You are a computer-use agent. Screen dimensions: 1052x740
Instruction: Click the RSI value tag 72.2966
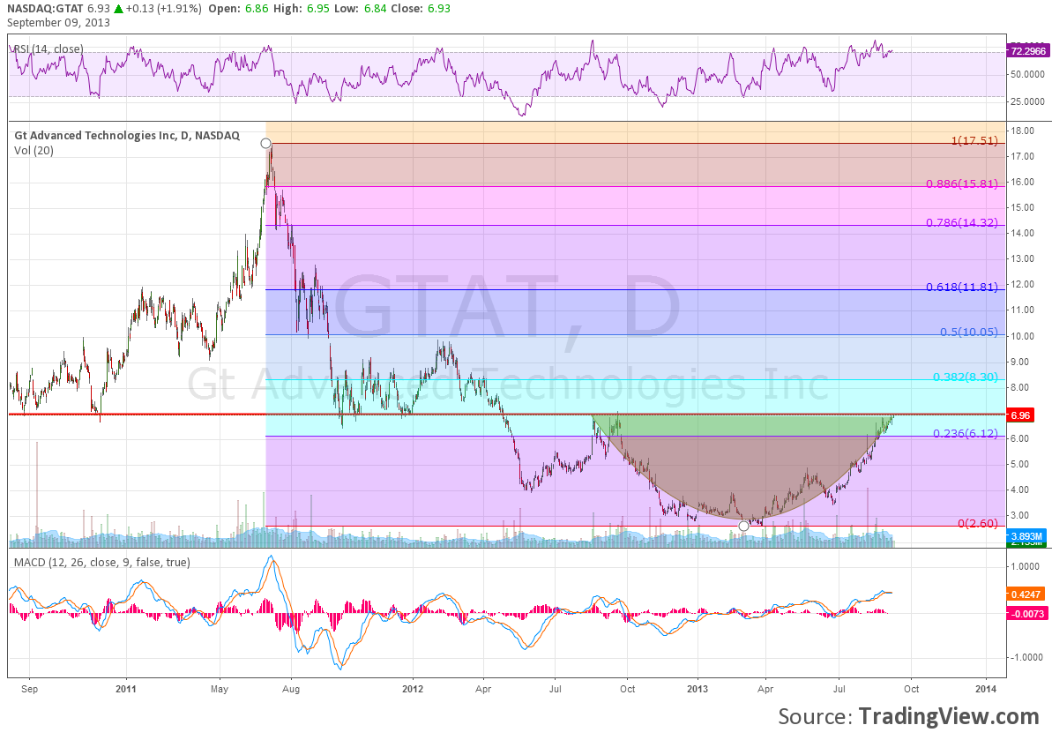pos(1027,51)
